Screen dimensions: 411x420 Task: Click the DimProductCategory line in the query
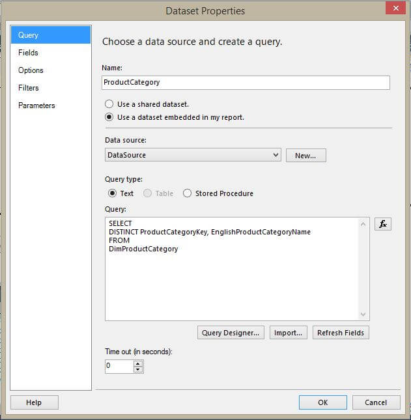tap(143, 249)
